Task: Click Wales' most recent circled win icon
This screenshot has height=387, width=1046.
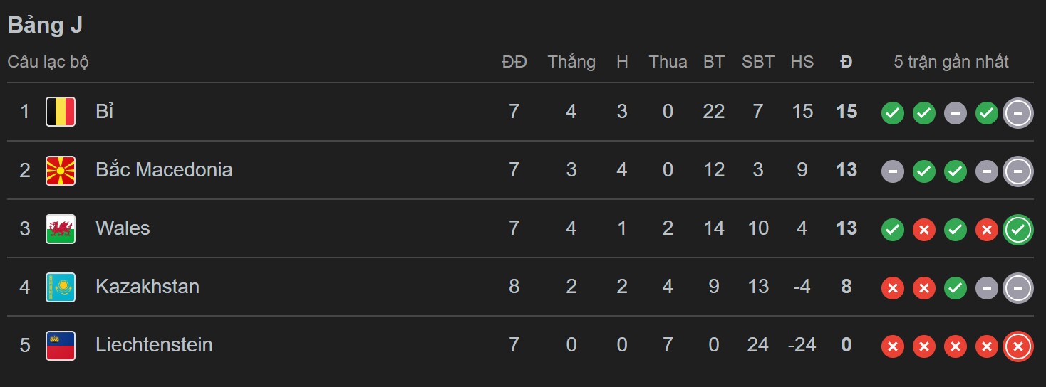Action: 1017,229
